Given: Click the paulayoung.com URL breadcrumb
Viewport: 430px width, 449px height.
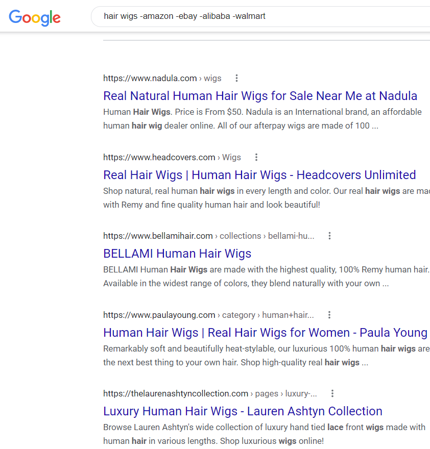Looking at the screenshot, I should tap(208, 315).
